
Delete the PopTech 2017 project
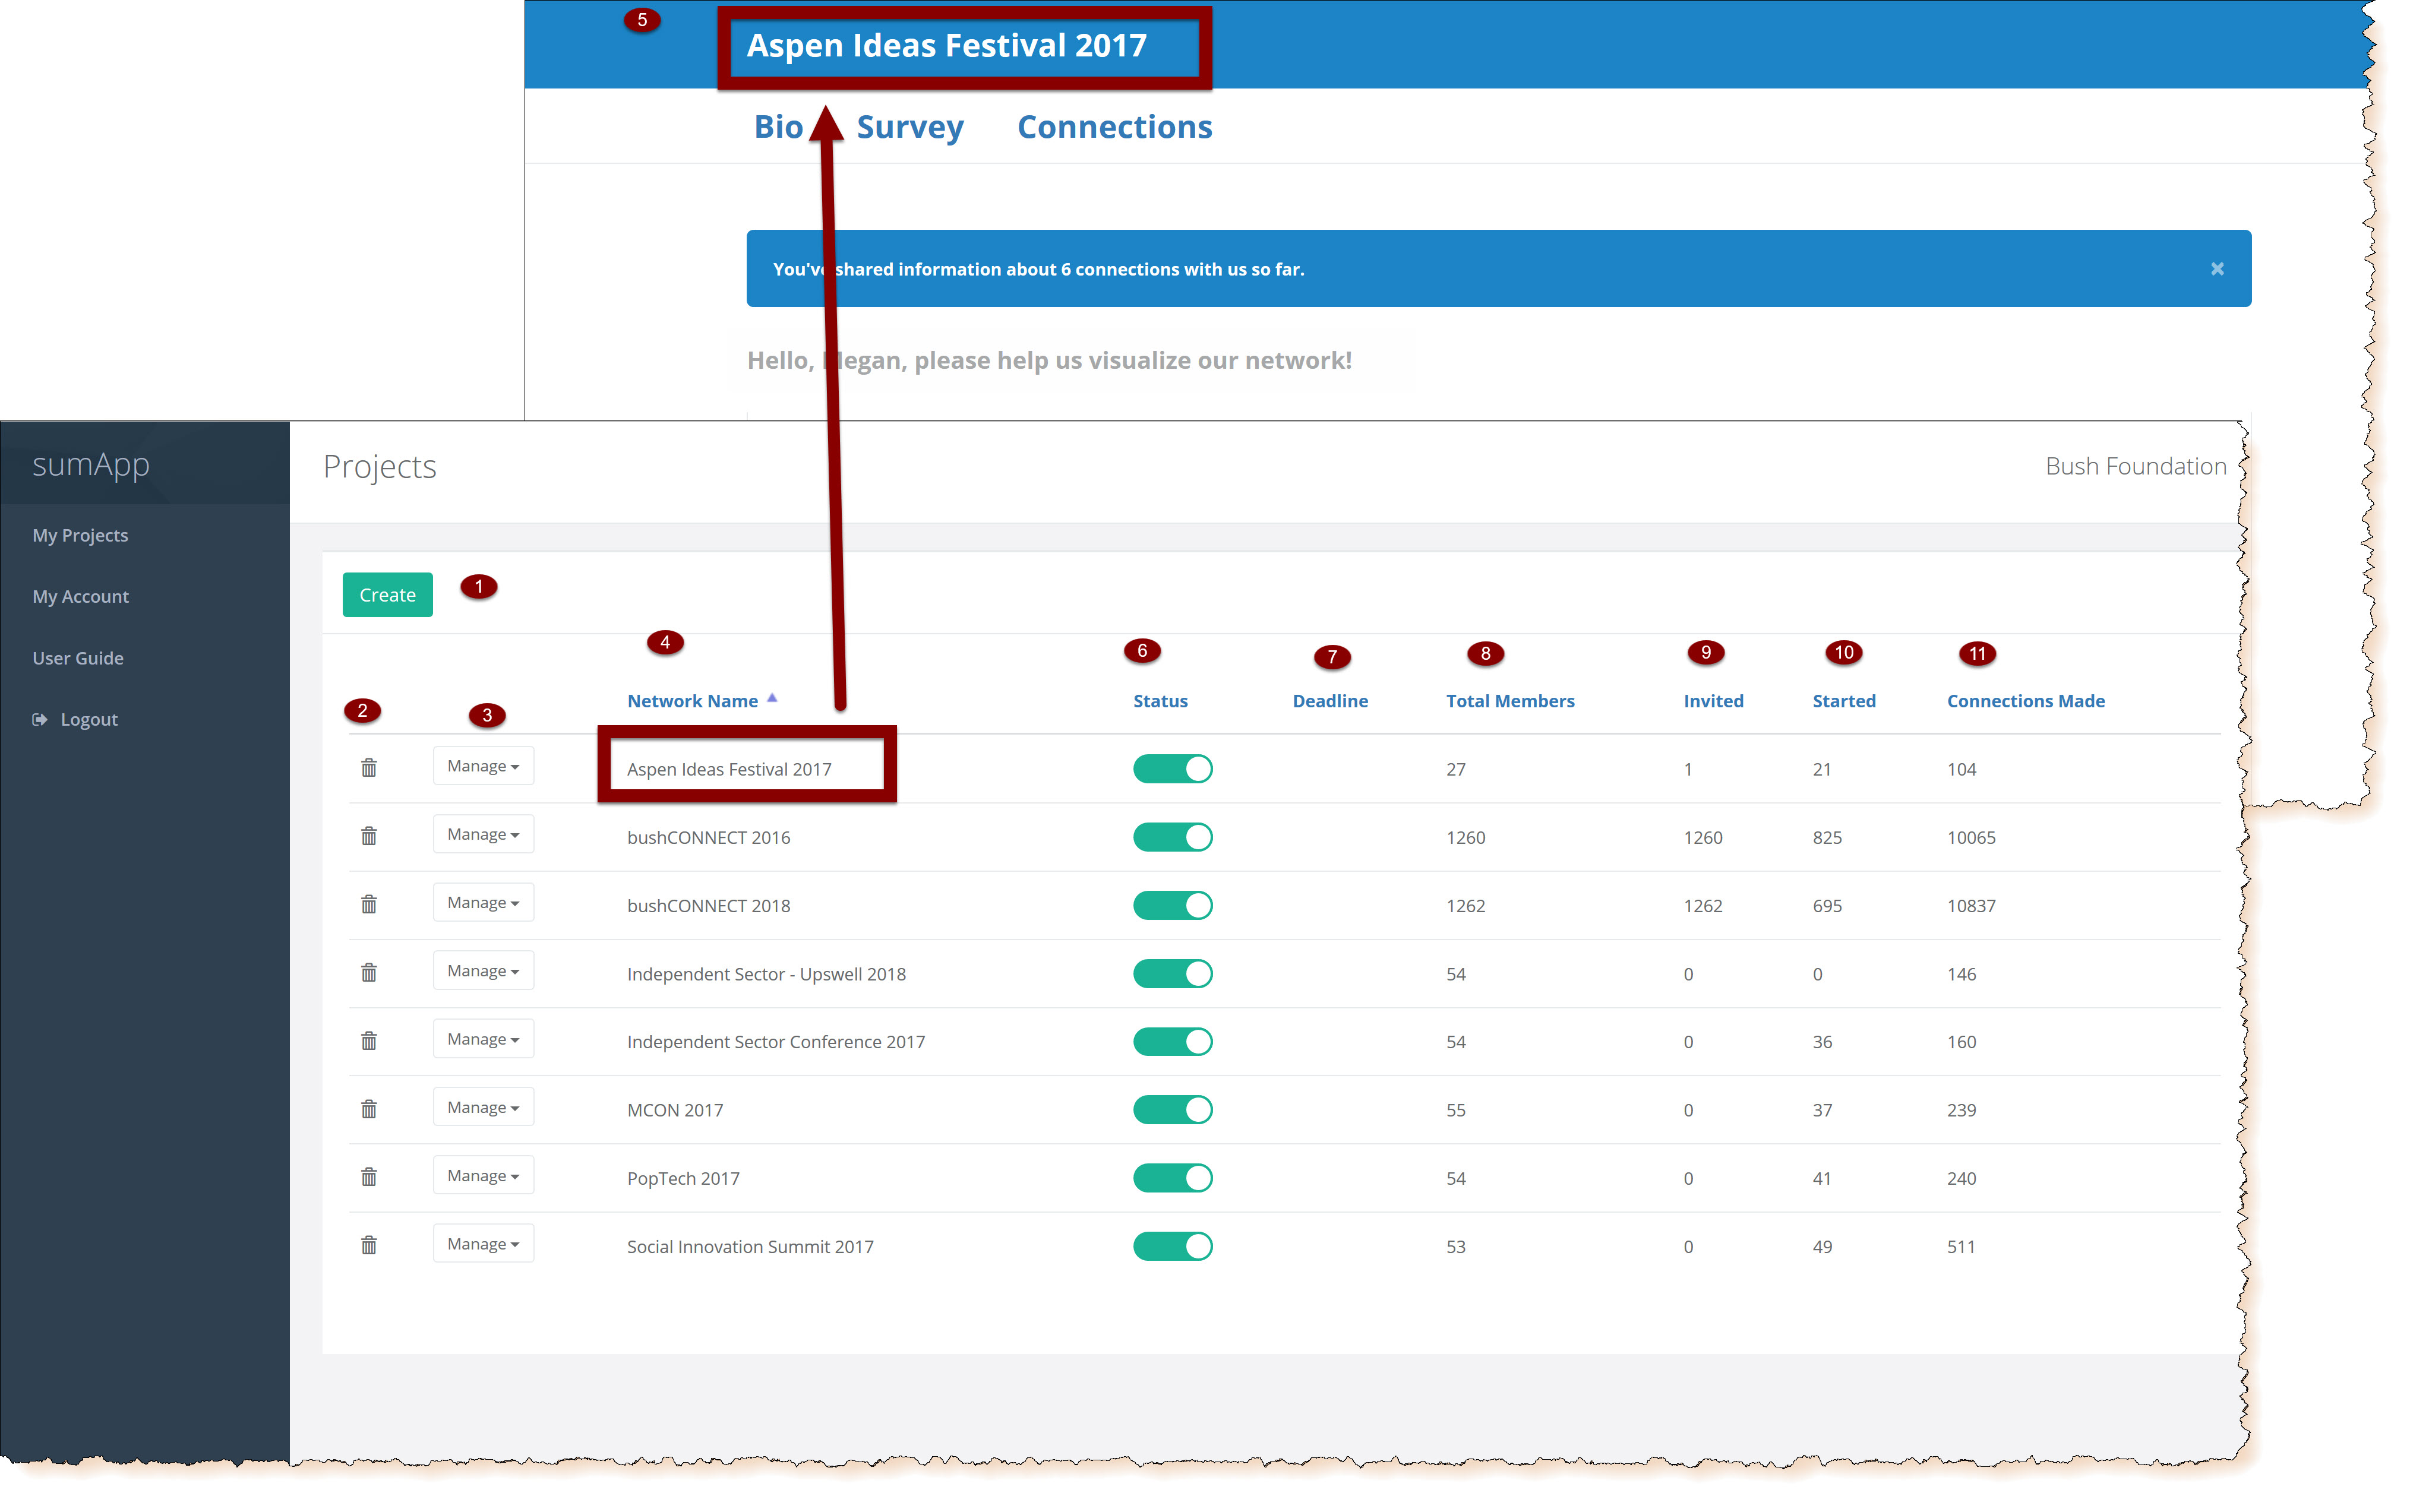369,1177
